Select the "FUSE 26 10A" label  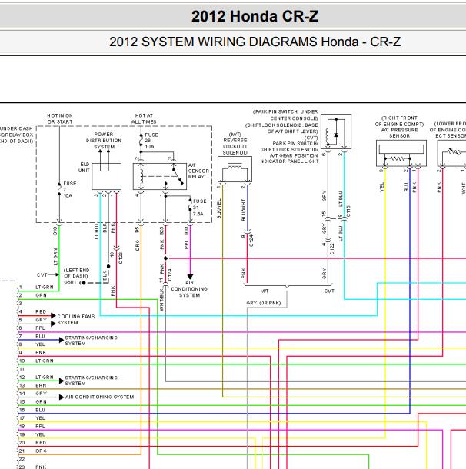[x=151, y=141]
